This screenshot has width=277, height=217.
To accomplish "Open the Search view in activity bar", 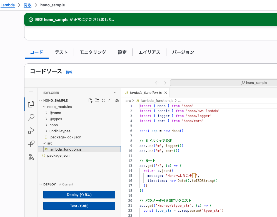I will [31, 117].
